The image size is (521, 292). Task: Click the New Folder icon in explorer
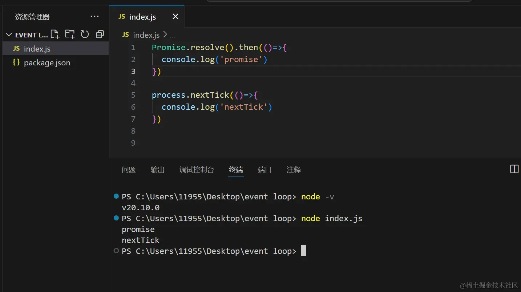(x=70, y=35)
